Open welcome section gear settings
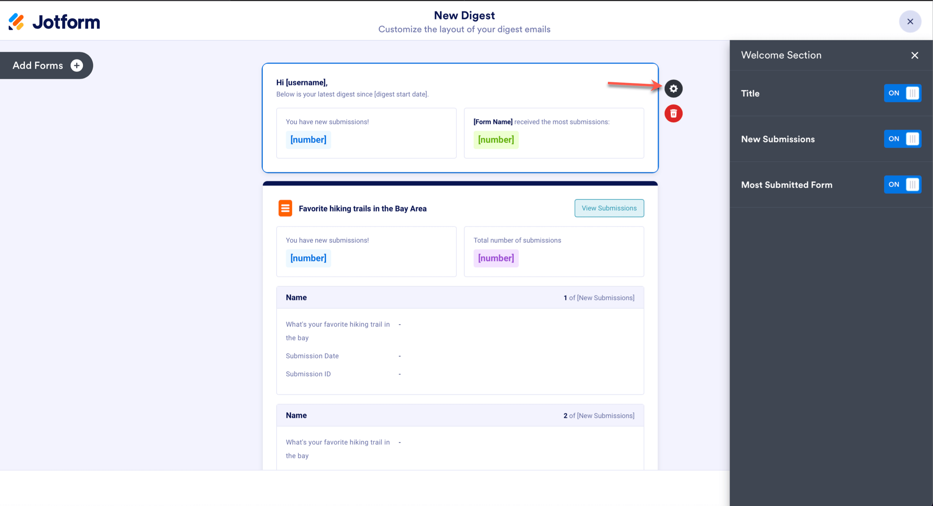This screenshot has width=933, height=506. (x=673, y=88)
